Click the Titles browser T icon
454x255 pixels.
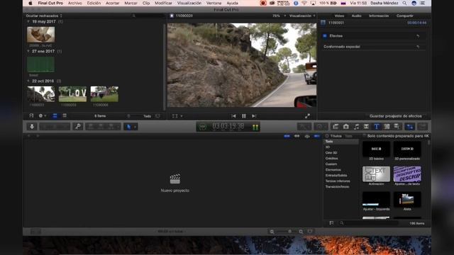click(x=377, y=126)
